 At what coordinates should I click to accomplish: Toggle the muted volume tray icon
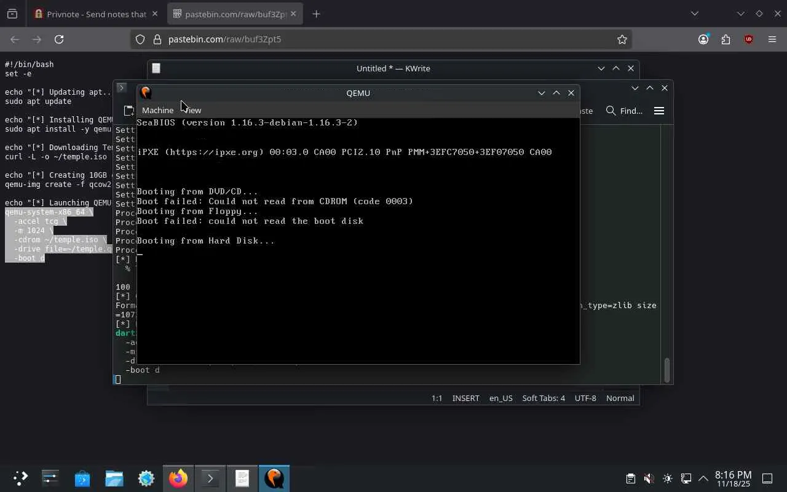click(x=649, y=478)
